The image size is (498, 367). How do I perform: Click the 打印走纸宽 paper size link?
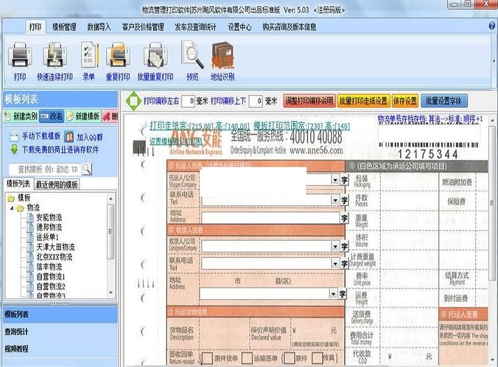200,126
